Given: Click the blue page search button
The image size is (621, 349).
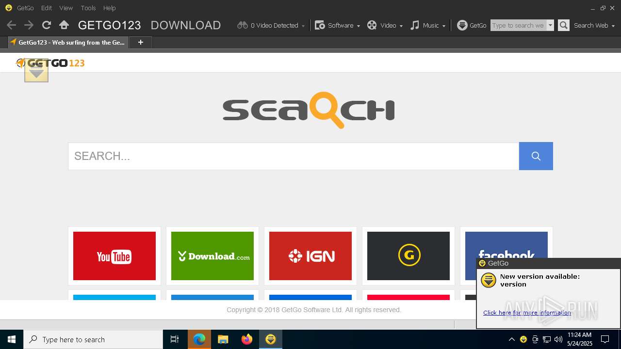Looking at the screenshot, I should (536, 156).
